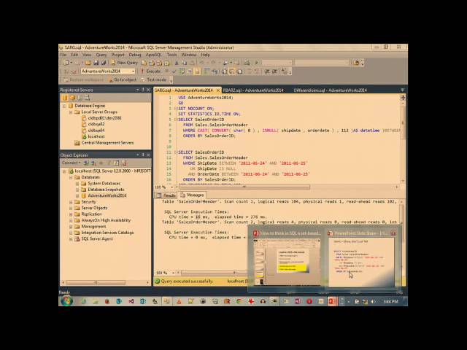Image resolution: width=467 pixels, height=350 pixels.
Task: Collapse the Database Engine node
Action: pos(64,106)
